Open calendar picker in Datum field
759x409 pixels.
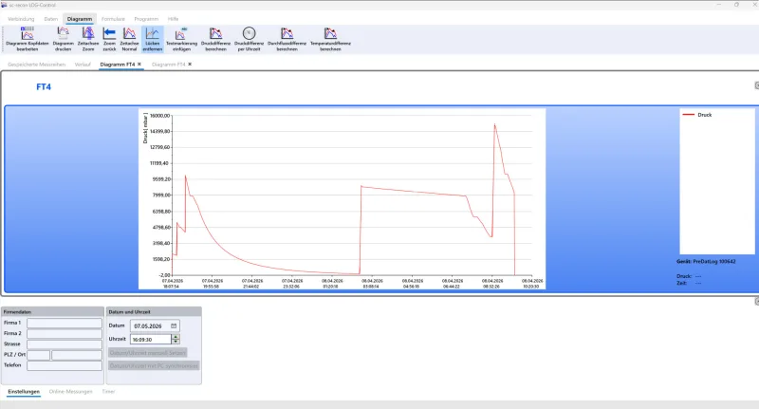tap(174, 326)
